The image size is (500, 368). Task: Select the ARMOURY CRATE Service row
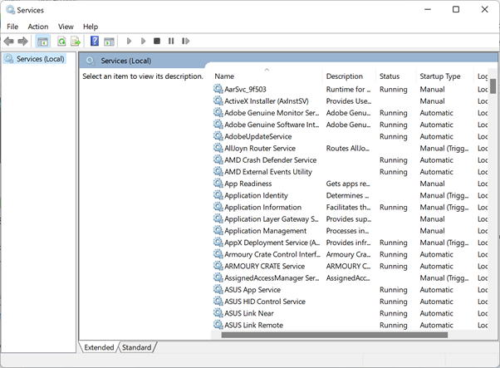pos(350,267)
